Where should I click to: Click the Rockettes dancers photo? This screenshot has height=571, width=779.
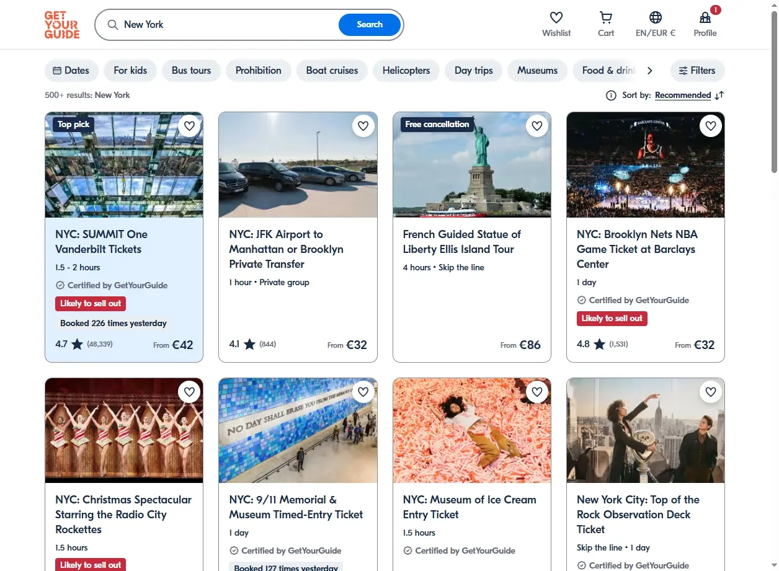pos(124,430)
